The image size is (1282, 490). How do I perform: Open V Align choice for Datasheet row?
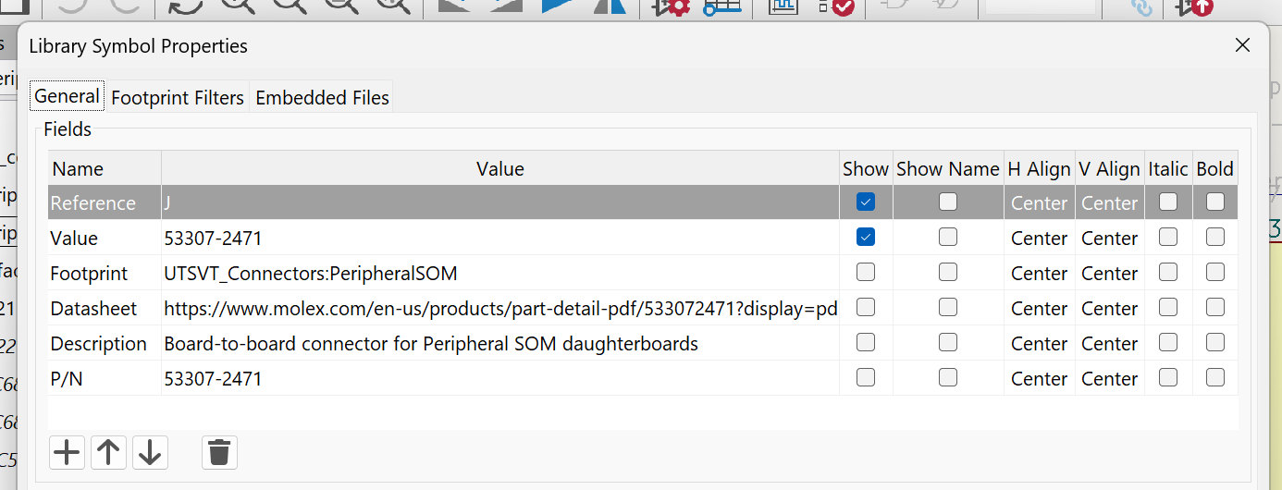point(1109,309)
